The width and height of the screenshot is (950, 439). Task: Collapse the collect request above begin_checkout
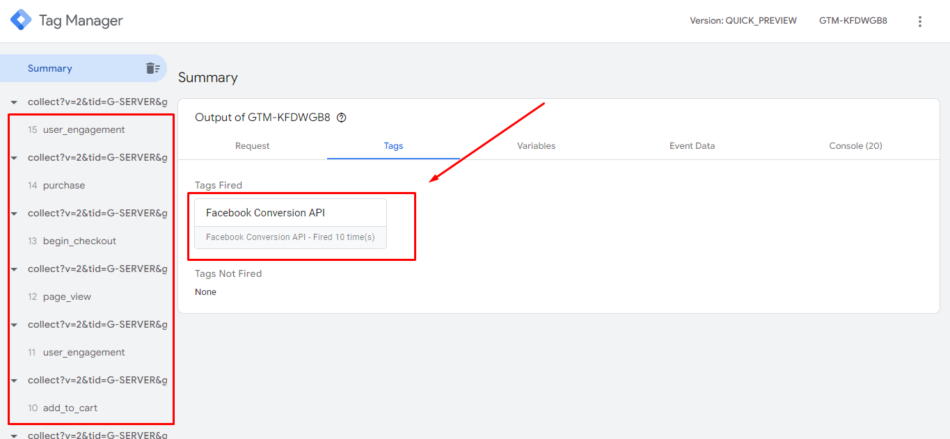pyautogui.click(x=14, y=214)
